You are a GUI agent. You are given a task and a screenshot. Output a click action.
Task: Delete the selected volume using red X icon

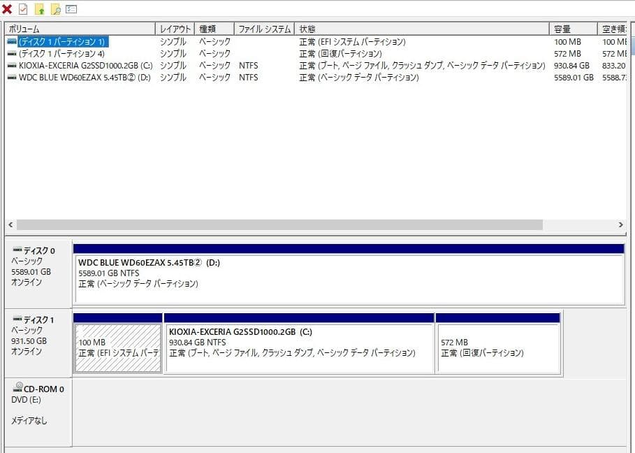[8, 8]
